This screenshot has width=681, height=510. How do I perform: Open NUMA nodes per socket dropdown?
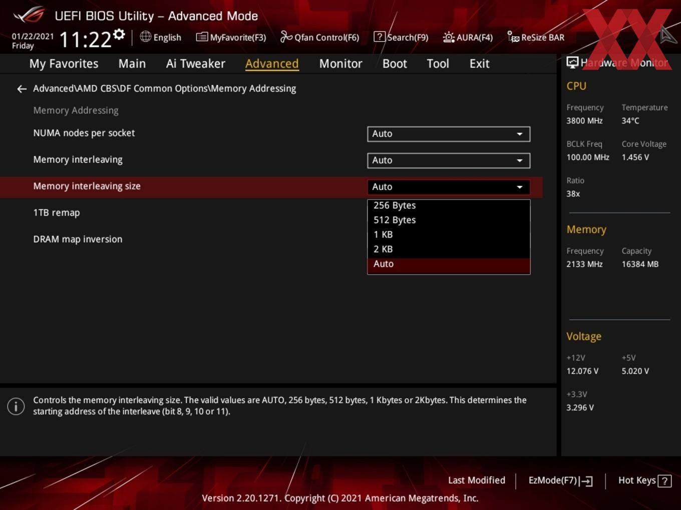449,134
